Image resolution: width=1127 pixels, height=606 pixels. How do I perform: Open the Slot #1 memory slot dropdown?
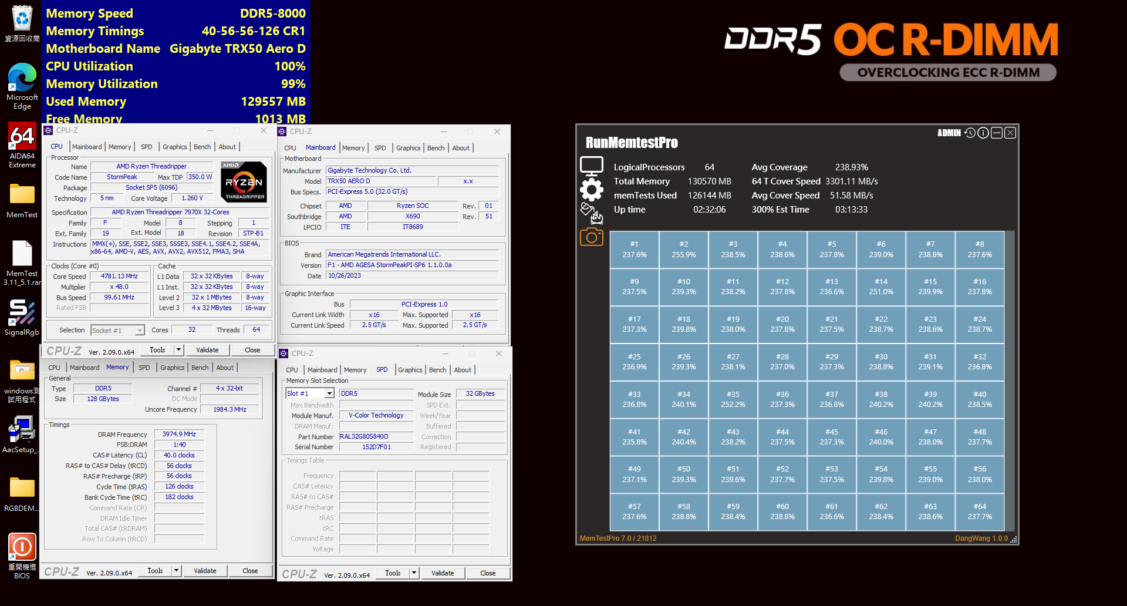329,393
